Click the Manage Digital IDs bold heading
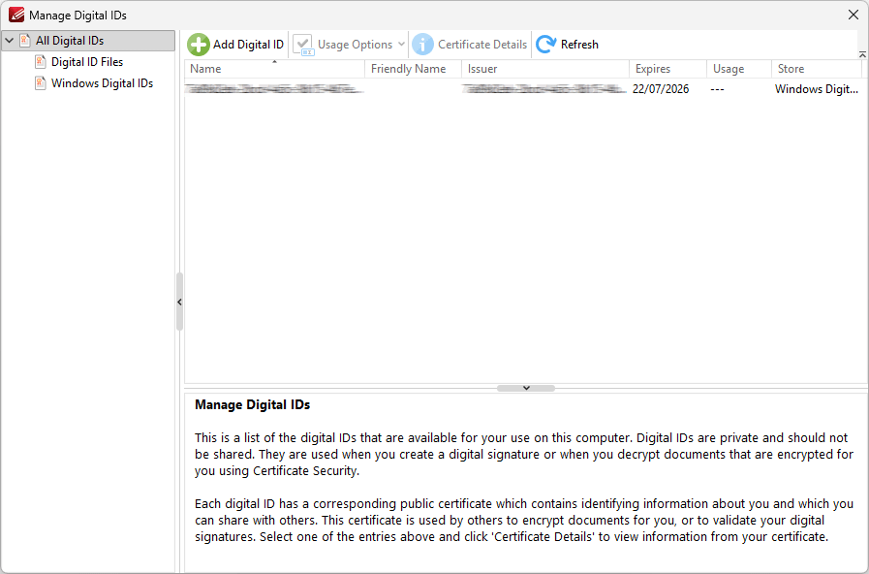Viewport: 869px width, 574px height. click(252, 405)
